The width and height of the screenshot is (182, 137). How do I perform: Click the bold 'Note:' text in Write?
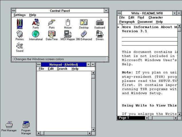coord(127,72)
